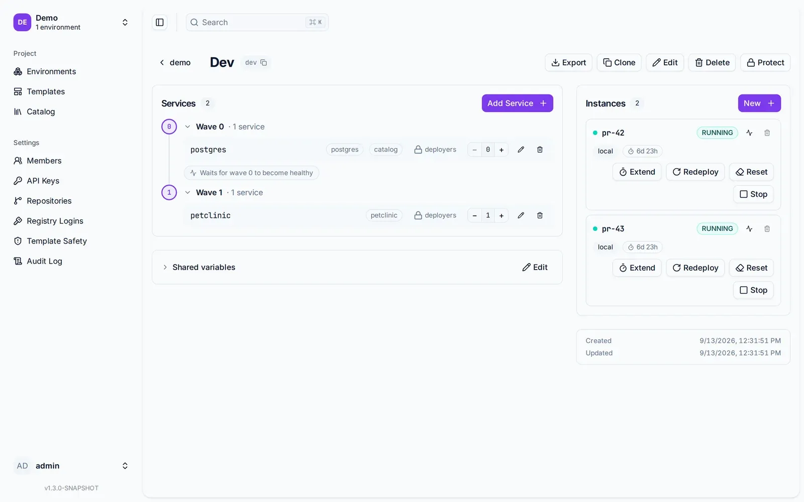
Task: Delete the petclinic service trash icon
Action: 540,215
